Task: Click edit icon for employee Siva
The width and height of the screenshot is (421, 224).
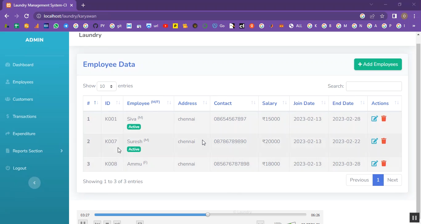Action: pos(374,119)
